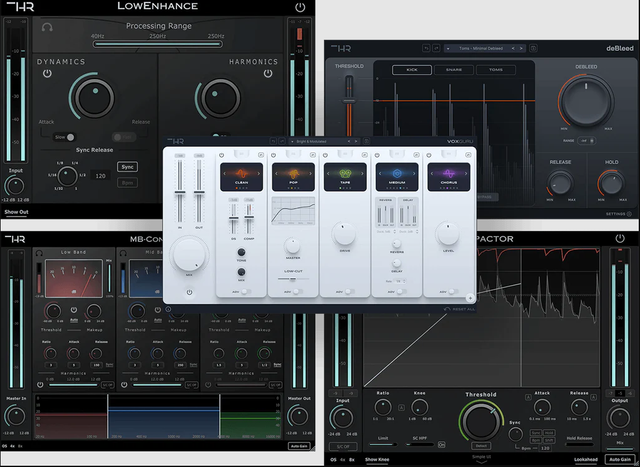Click the Sync button in LowEnhance

click(x=127, y=167)
